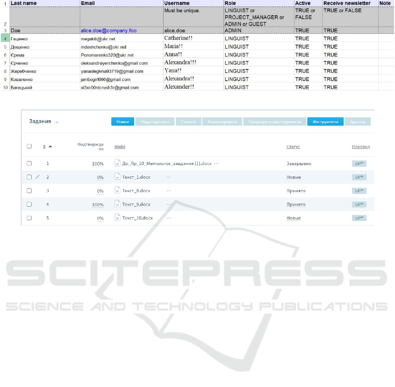
Task: Click the file icon for Текст_8.docx
Action: point(117,190)
